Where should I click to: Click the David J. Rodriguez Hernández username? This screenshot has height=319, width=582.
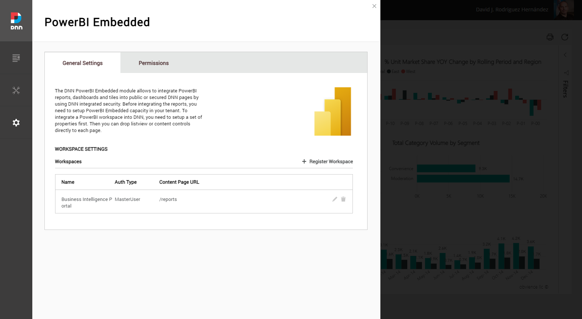[512, 10]
